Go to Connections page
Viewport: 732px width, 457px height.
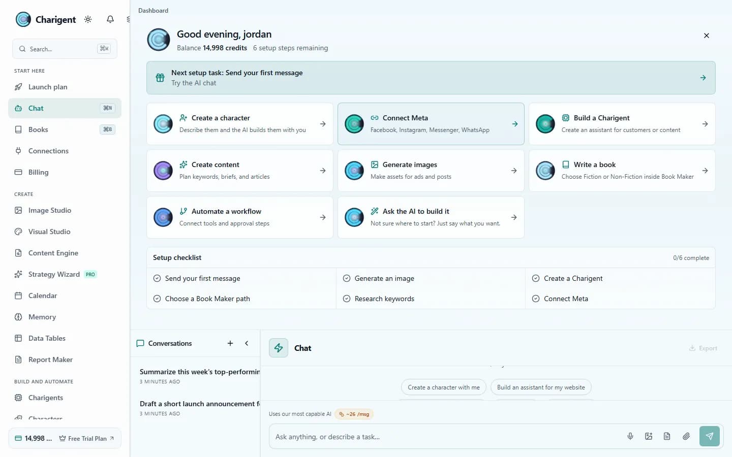pyautogui.click(x=65, y=151)
